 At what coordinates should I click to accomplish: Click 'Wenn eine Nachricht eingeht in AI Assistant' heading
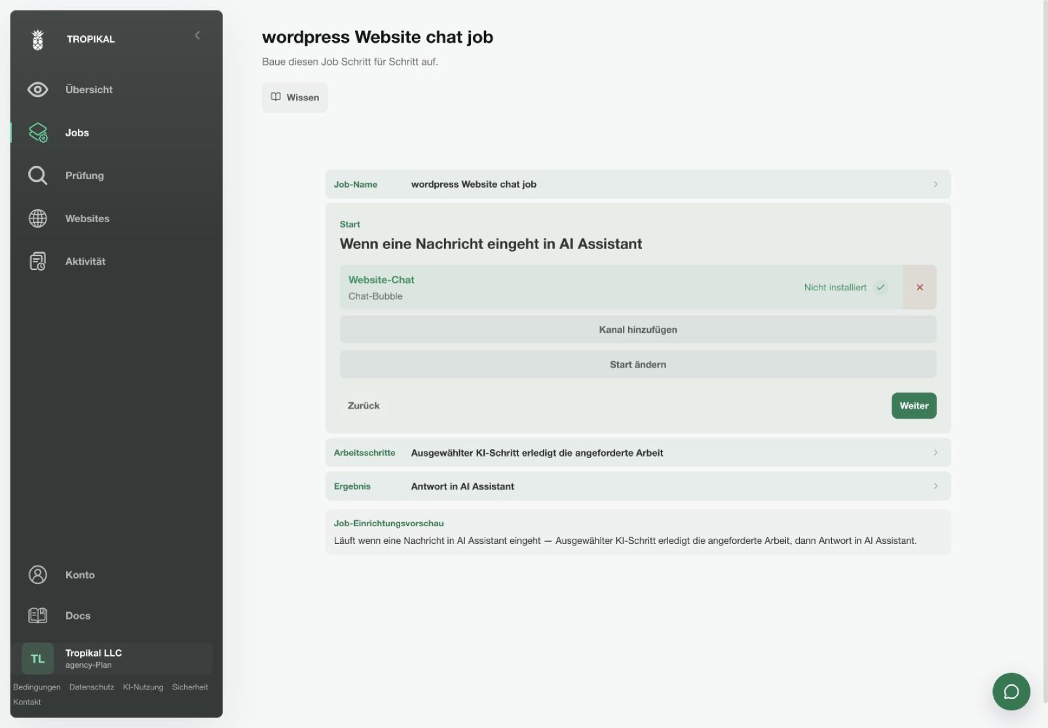[491, 244]
